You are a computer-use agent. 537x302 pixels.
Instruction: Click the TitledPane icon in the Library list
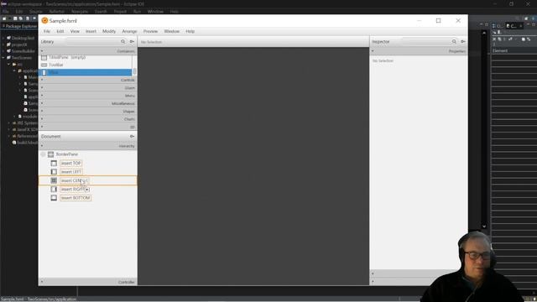[44, 57]
